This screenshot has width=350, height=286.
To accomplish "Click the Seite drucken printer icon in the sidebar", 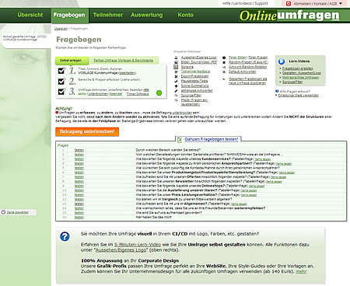I will click(x=3, y=212).
